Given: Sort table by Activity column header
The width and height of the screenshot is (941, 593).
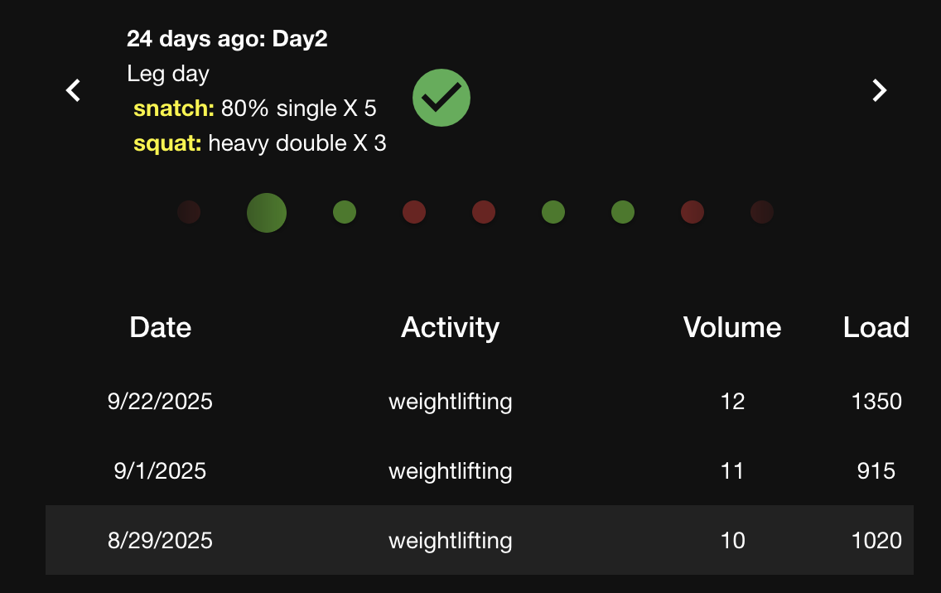Looking at the screenshot, I should (x=450, y=327).
